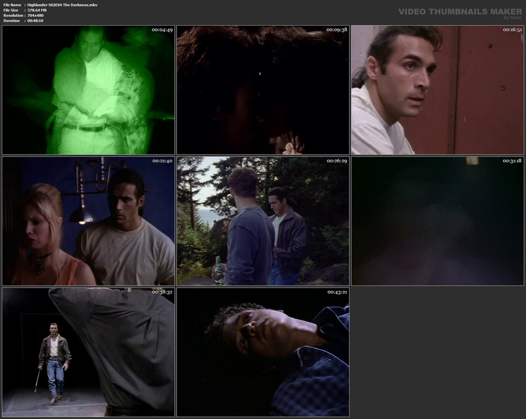526x419 pixels.
Task: Click the resolution value '704x480'
Action: (36, 15)
